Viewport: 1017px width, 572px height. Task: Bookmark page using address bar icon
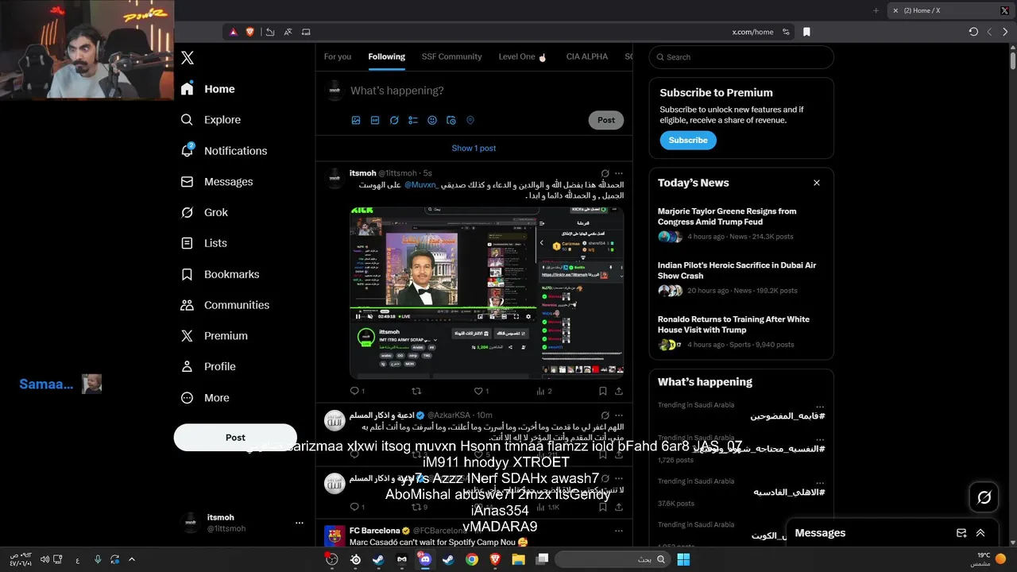(x=806, y=32)
